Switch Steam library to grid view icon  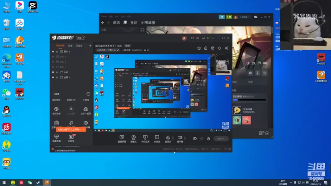pos(142,30)
